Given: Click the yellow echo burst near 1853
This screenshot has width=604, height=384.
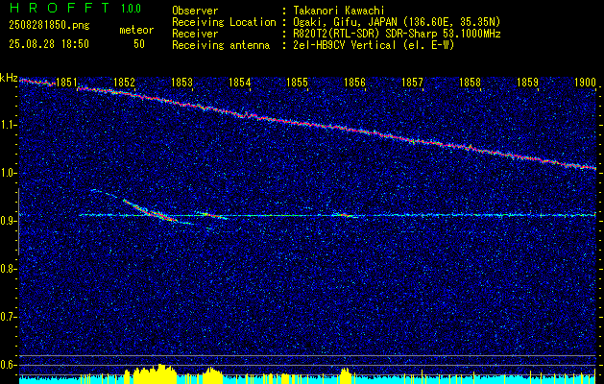Looking at the screenshot, I should (x=212, y=376).
